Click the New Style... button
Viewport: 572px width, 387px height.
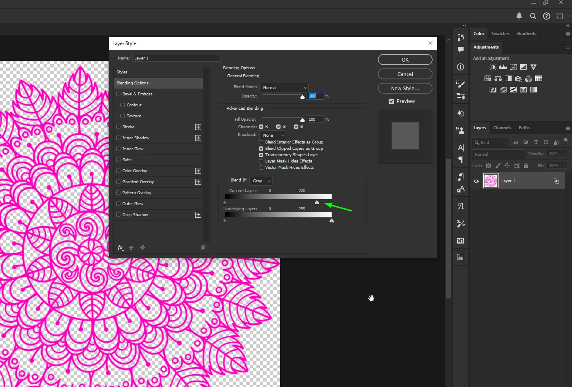[405, 88]
